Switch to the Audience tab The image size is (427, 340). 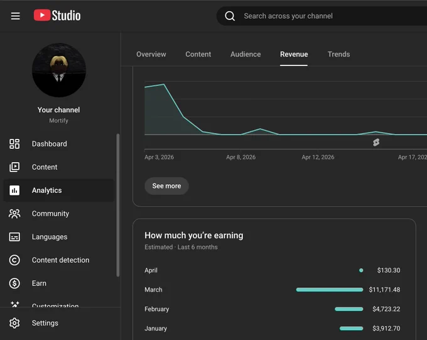[x=246, y=54]
